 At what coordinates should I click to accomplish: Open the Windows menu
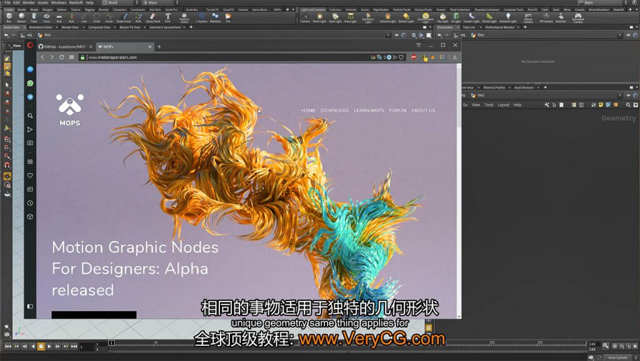point(59,3)
